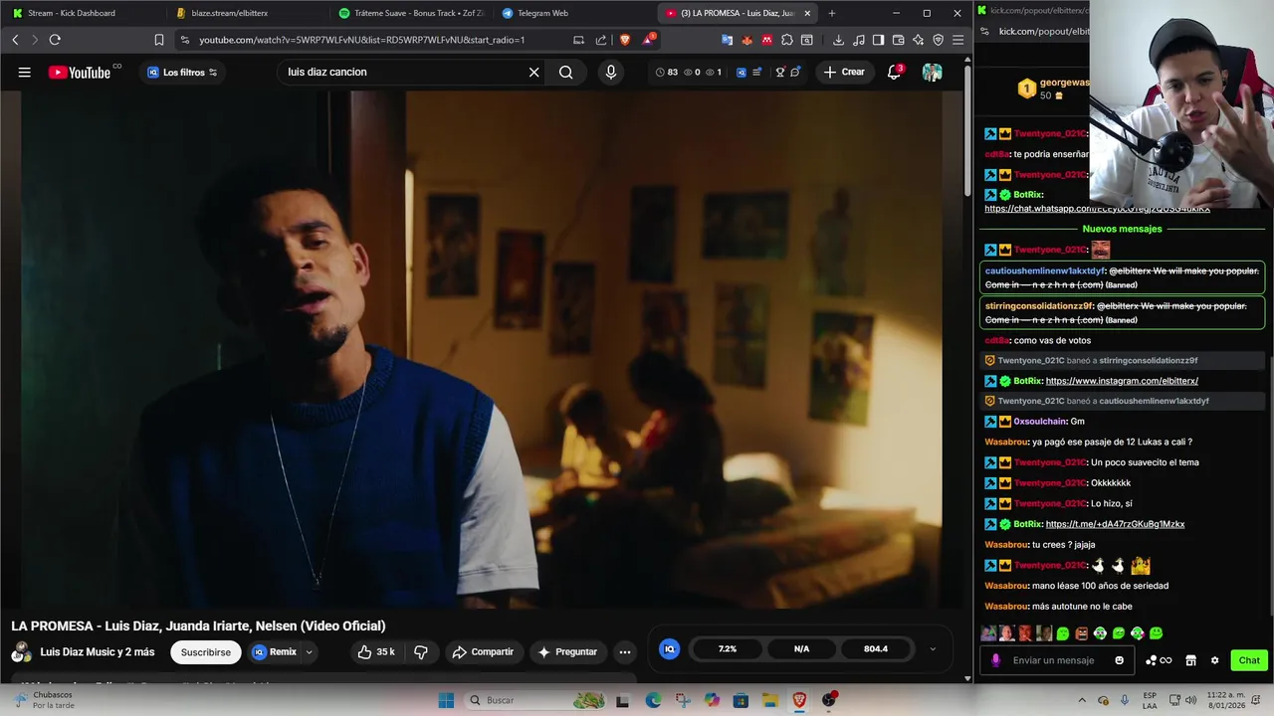Like the video with thumbs up 35 k
Screen dimensions: 1274x716
[x=375, y=652]
